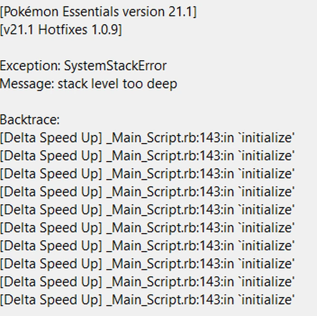Click the v21.1 Hotfixes 1.0.9 line
This screenshot has height=316, width=317.
[61, 30]
